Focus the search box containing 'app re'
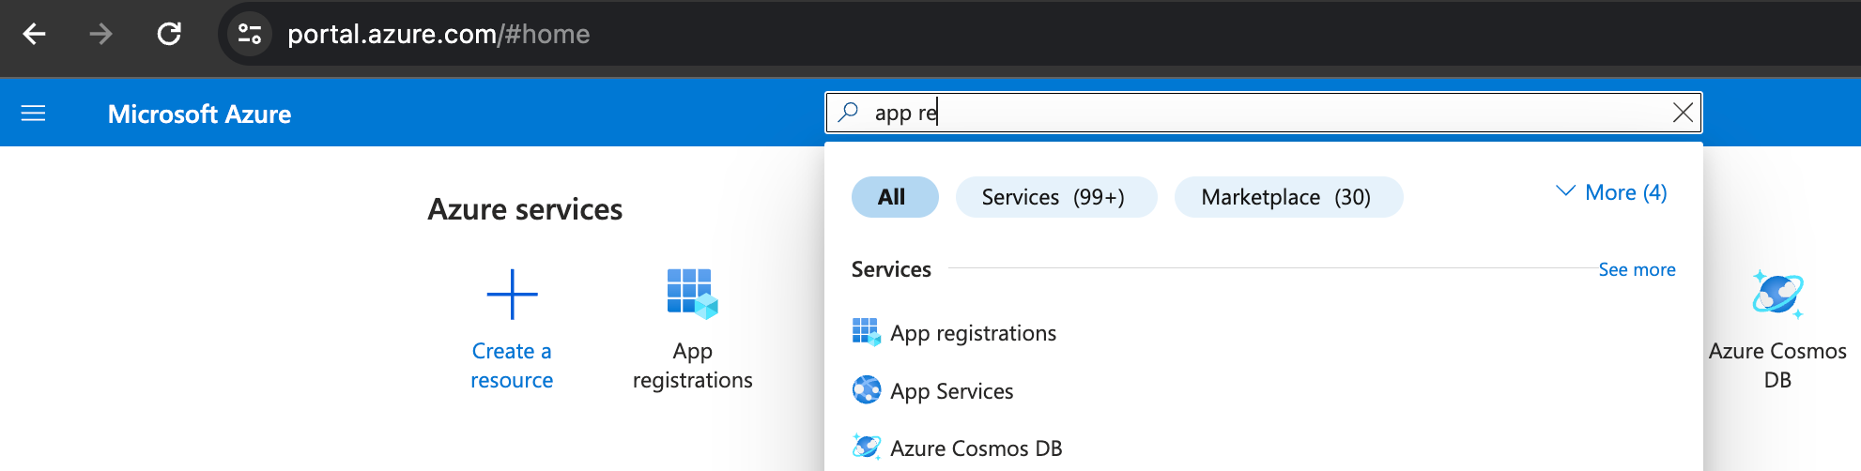 (x=1264, y=113)
